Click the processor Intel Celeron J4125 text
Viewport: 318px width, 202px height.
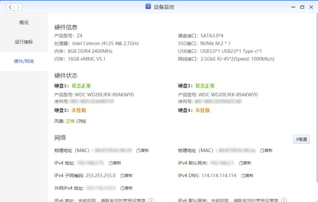coord(106,43)
